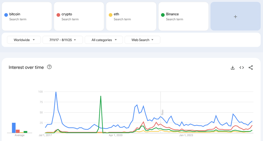This screenshot has width=263, height=141.
Task: Click the blue bitcoin average bar
Action: click(14, 128)
